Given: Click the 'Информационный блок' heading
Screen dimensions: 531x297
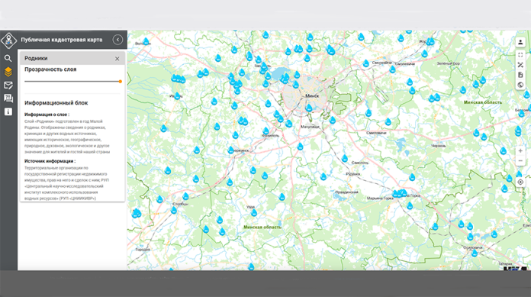Looking at the screenshot, I should 56,103.
